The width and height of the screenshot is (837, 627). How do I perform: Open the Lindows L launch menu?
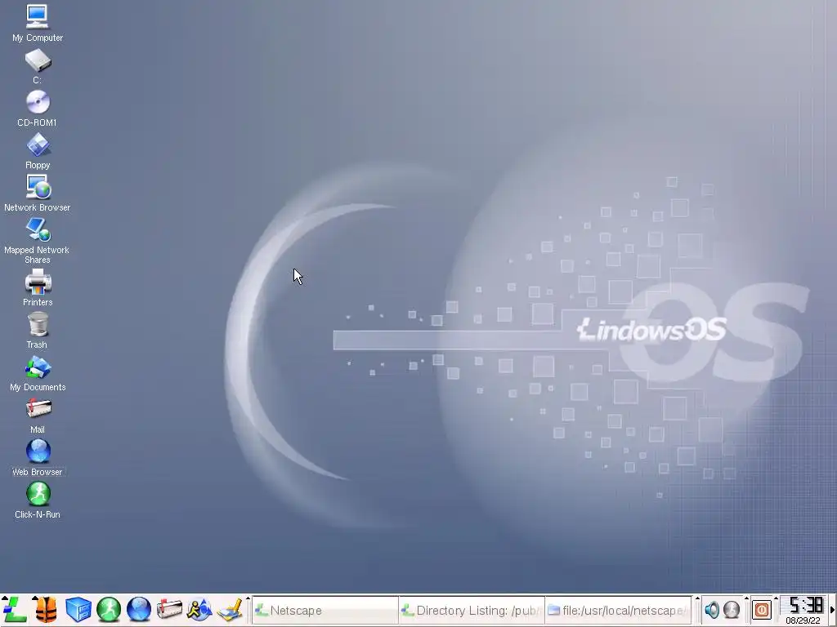pos(15,609)
